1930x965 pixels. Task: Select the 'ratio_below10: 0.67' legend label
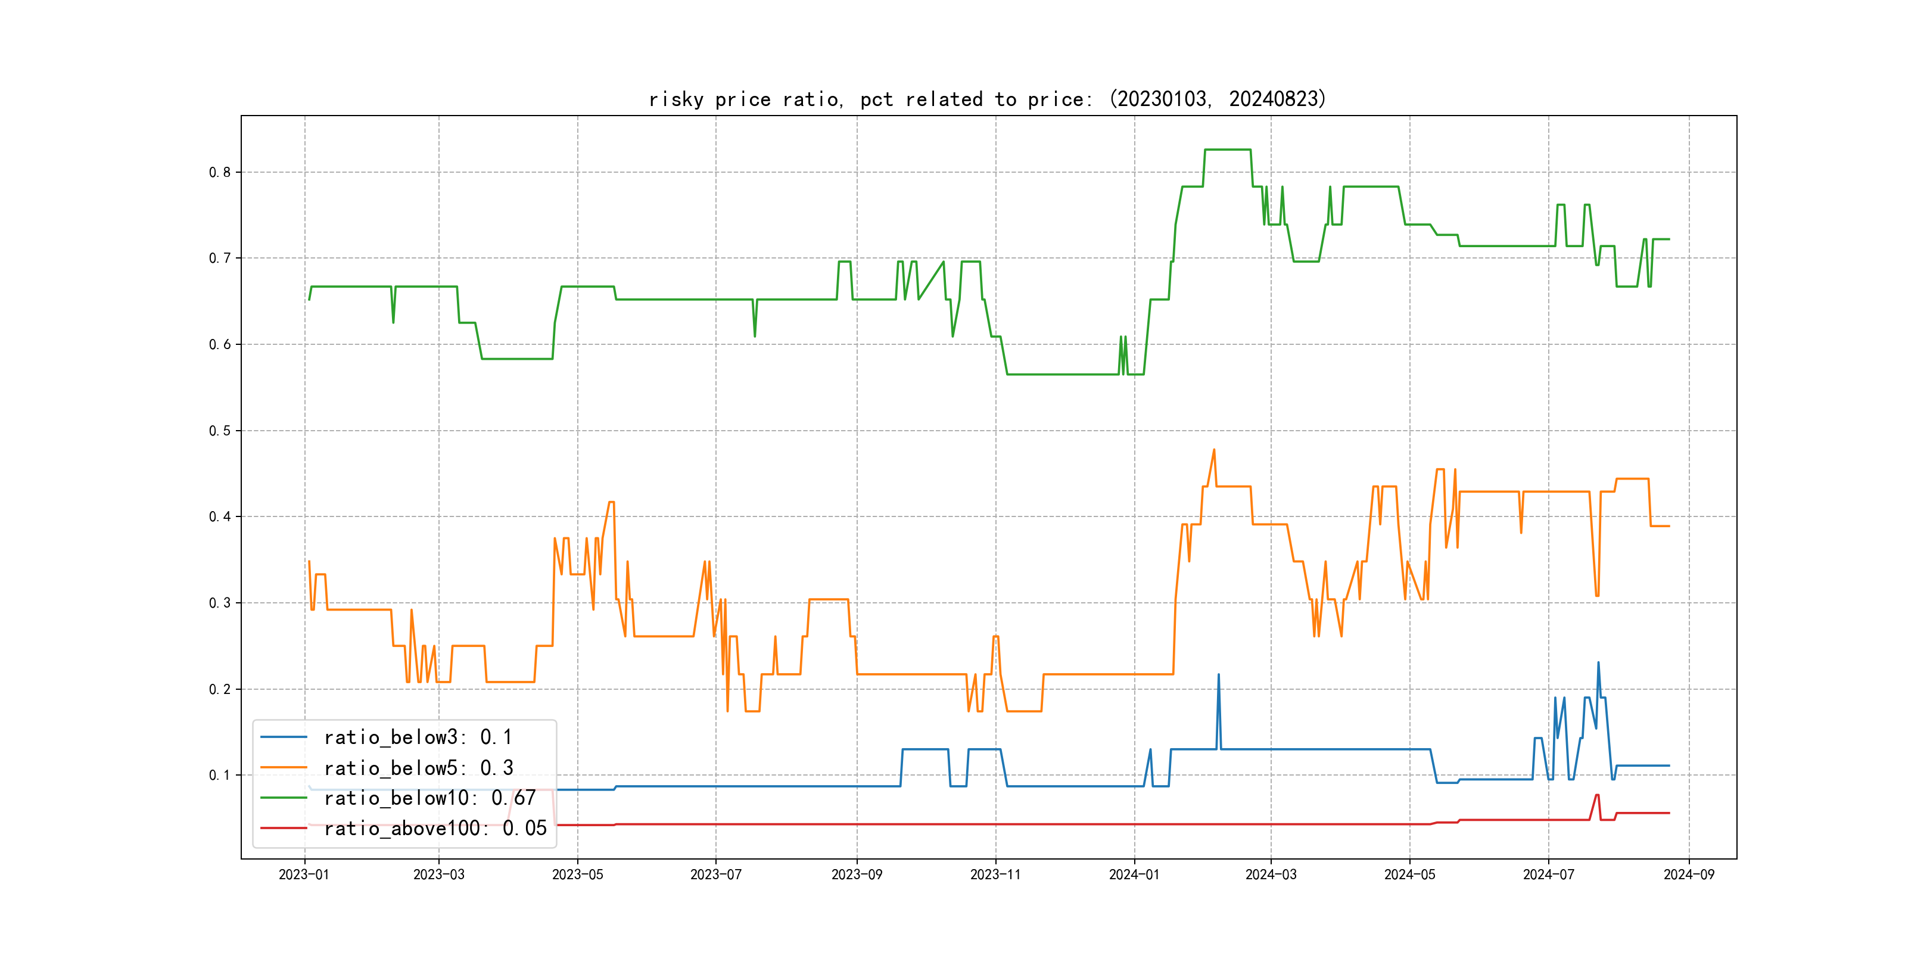click(430, 798)
